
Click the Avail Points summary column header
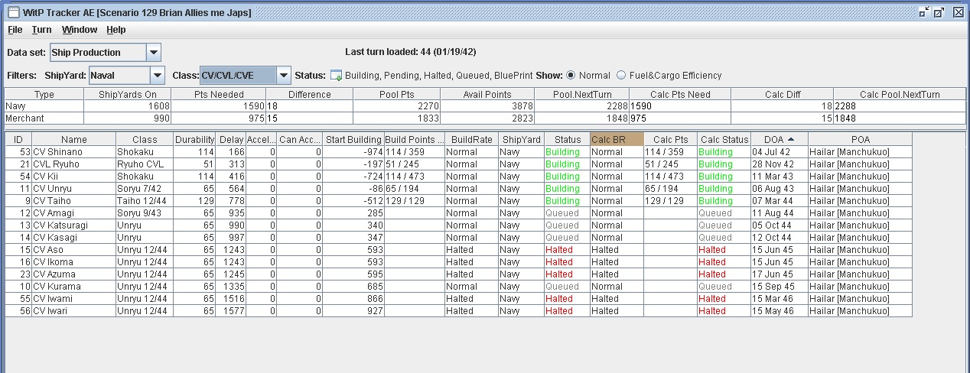coord(487,94)
